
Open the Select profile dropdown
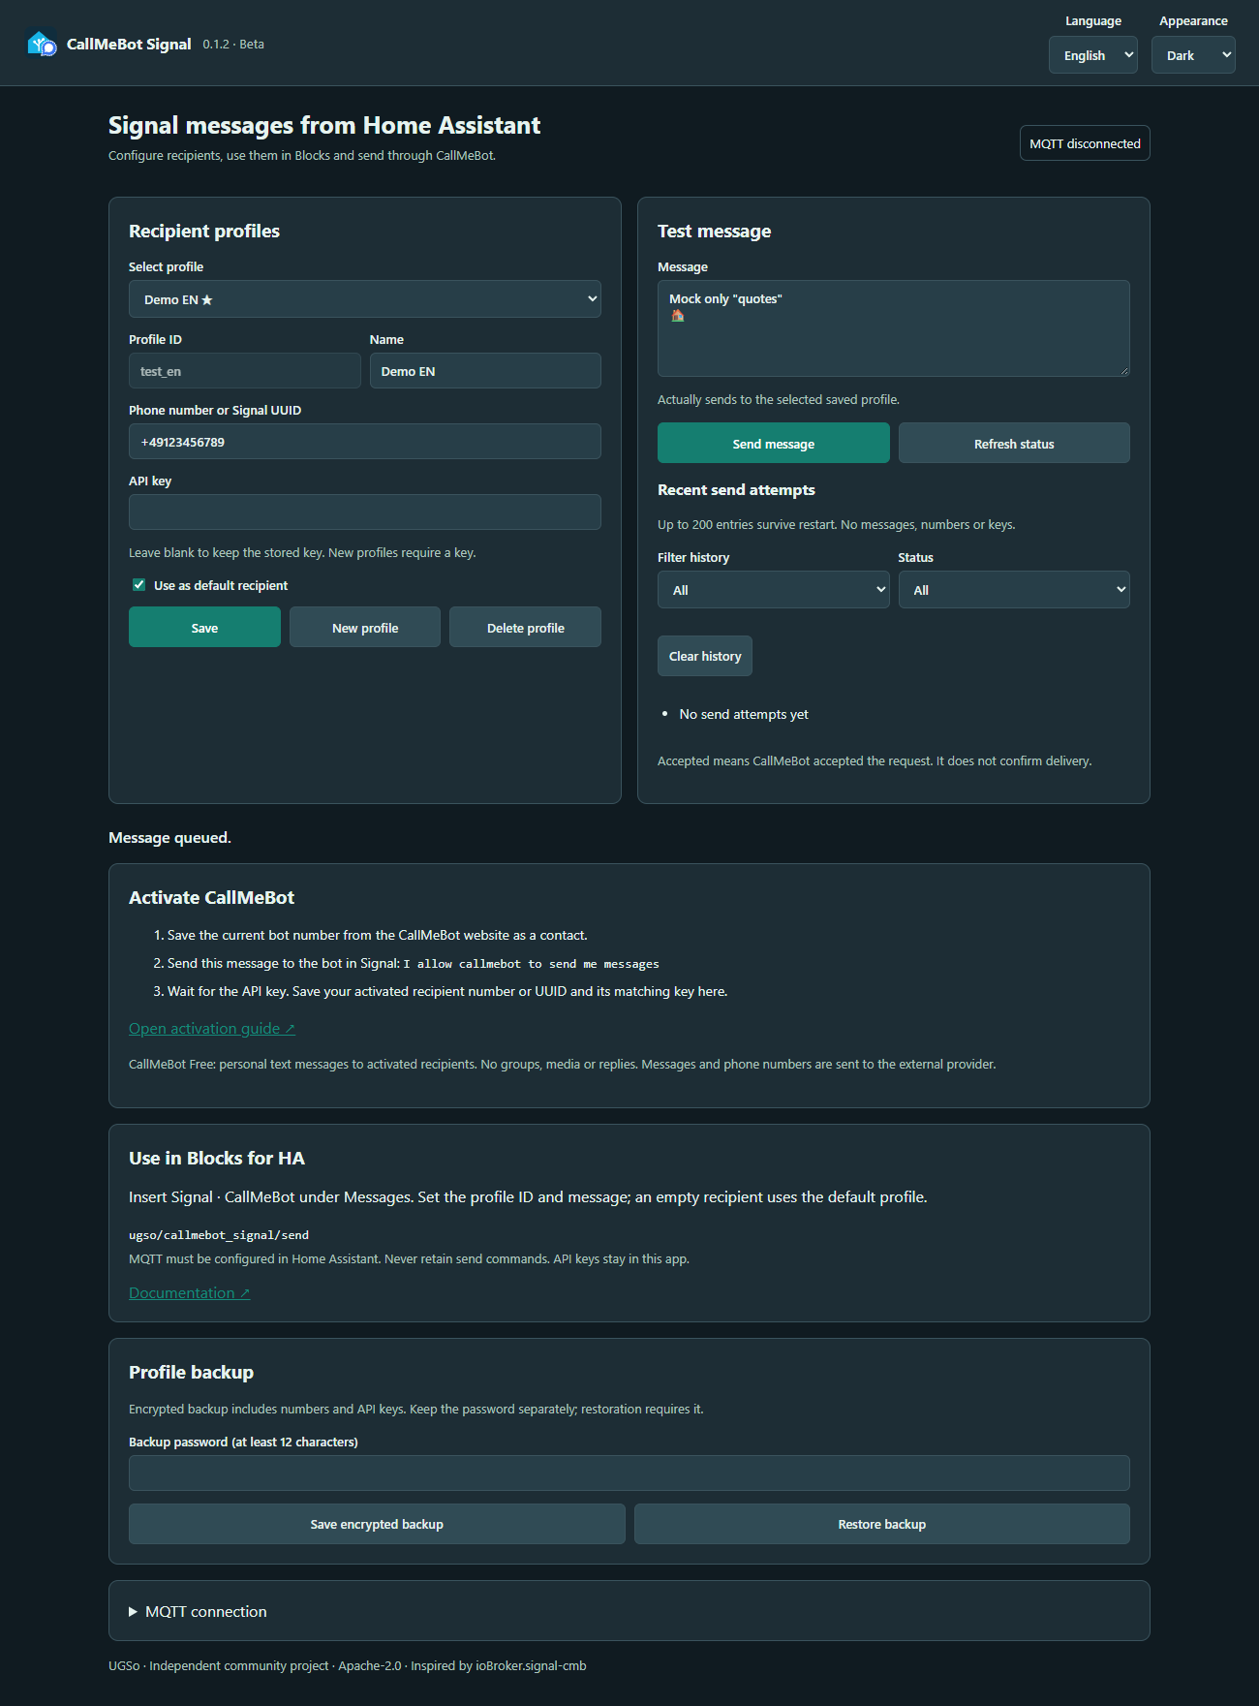coord(364,299)
